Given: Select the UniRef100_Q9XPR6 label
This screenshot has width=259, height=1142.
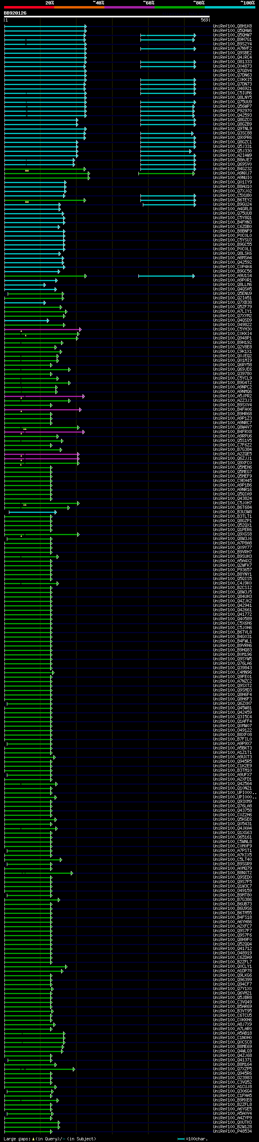Looking at the screenshot, I should pos(232,138).
